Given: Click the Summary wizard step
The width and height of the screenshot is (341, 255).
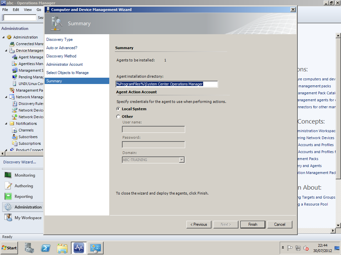Looking at the screenshot, I should click(x=77, y=81).
